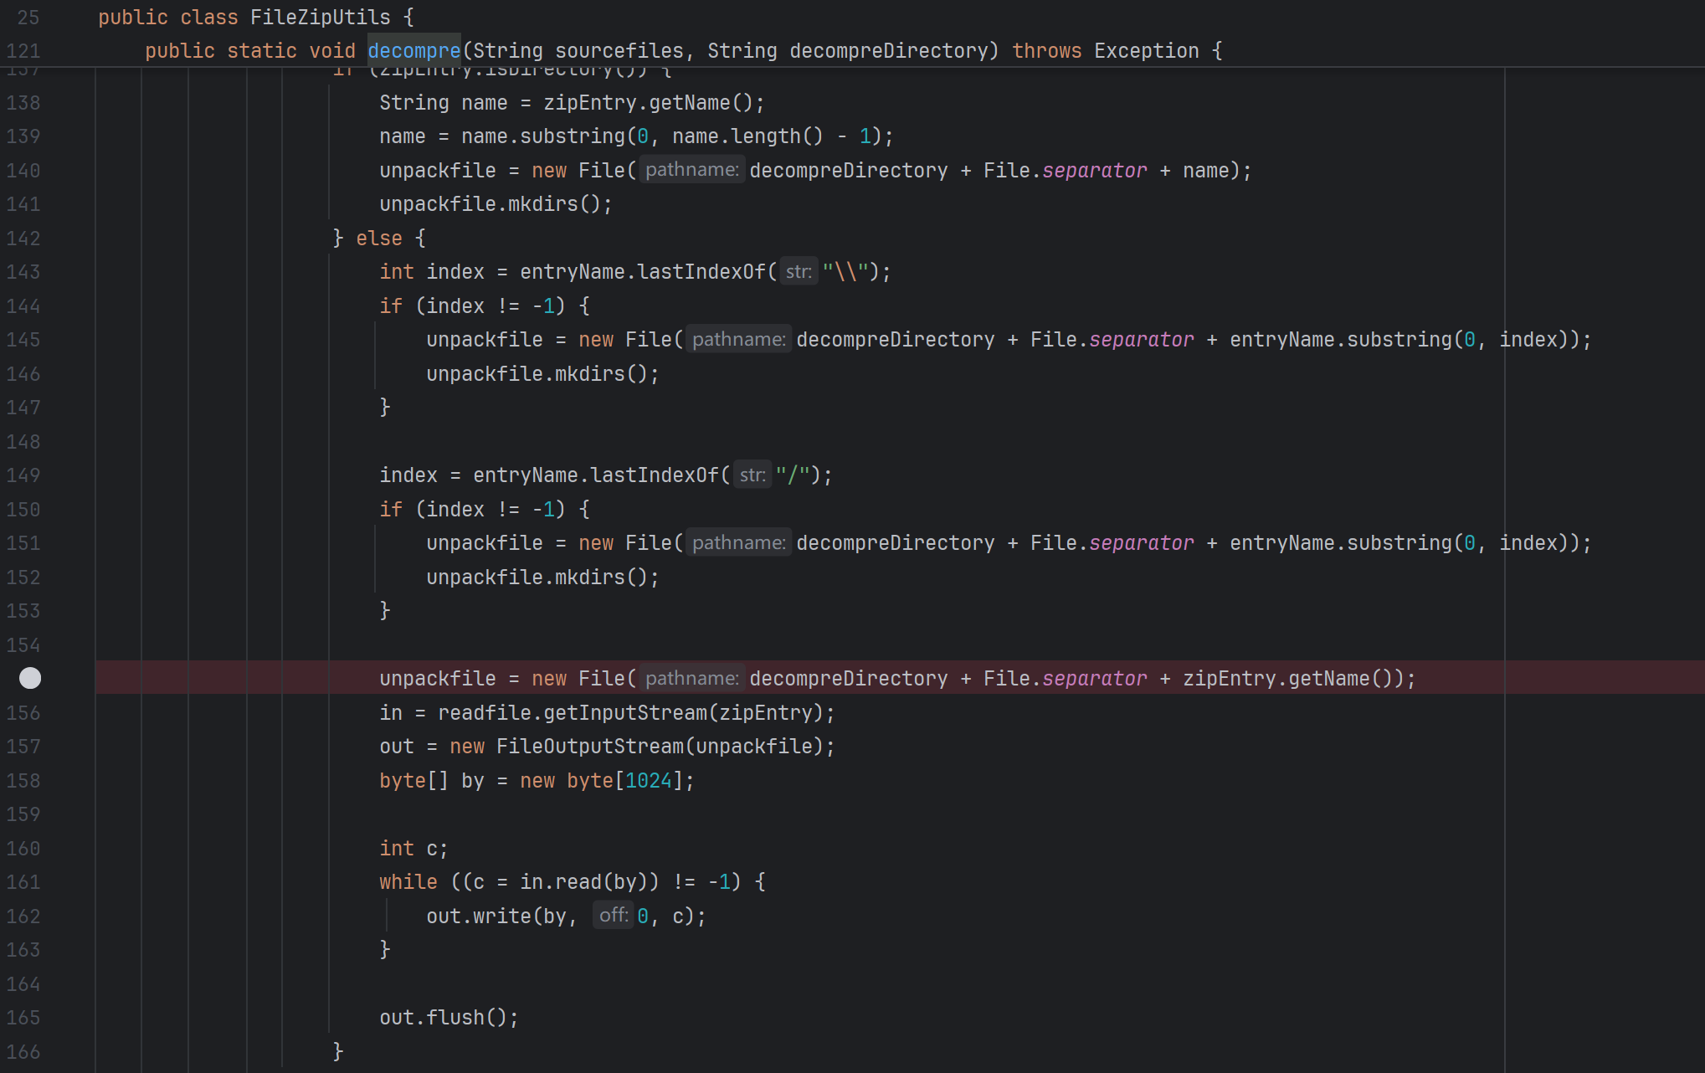Viewport: 1705px width, 1073px height.
Task: Click line number 166 in the gutter
Action: [x=23, y=1052]
